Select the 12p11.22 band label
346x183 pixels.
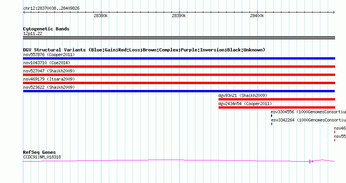(x=33, y=33)
